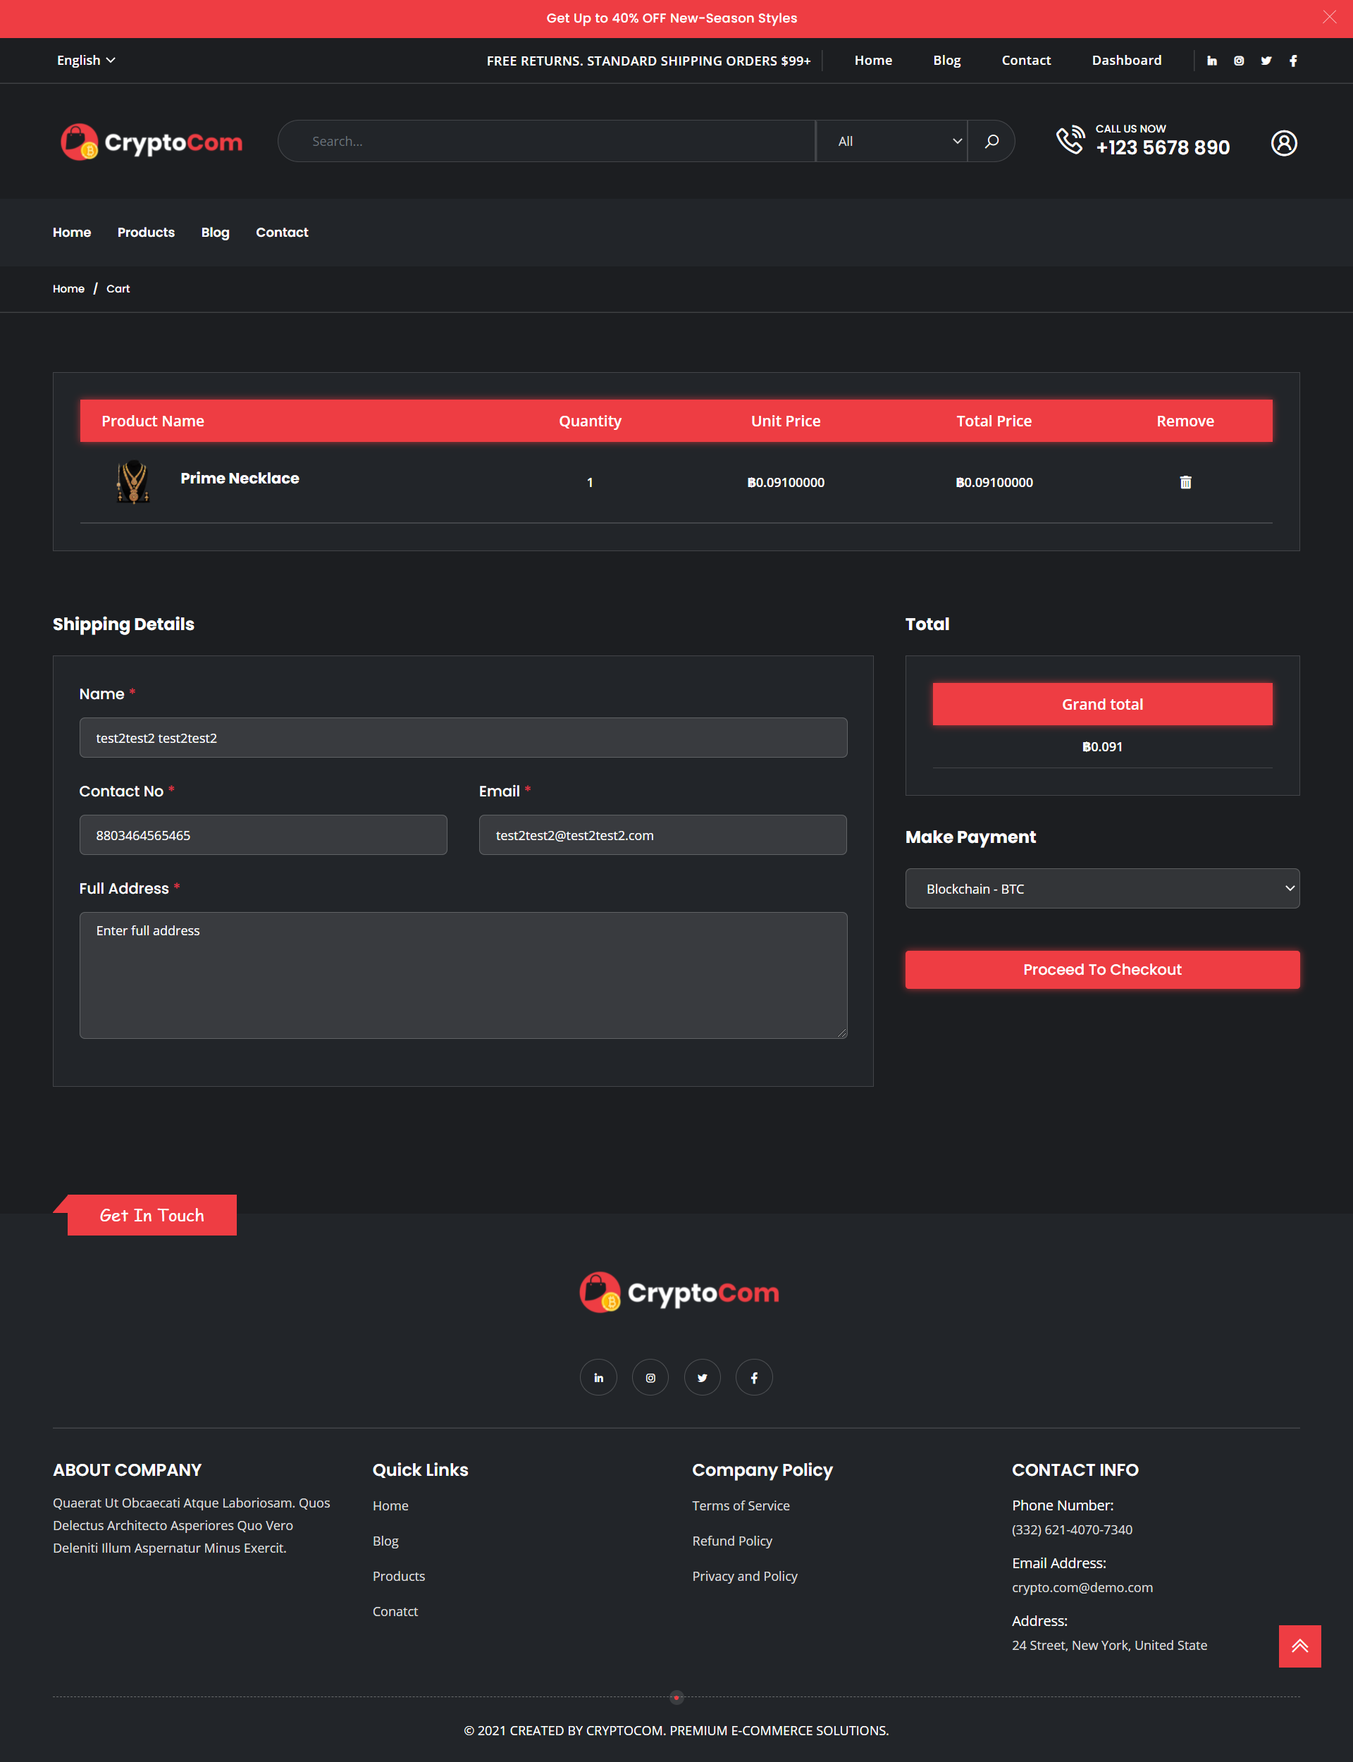Click the Instagram icon in top bar

(1239, 61)
